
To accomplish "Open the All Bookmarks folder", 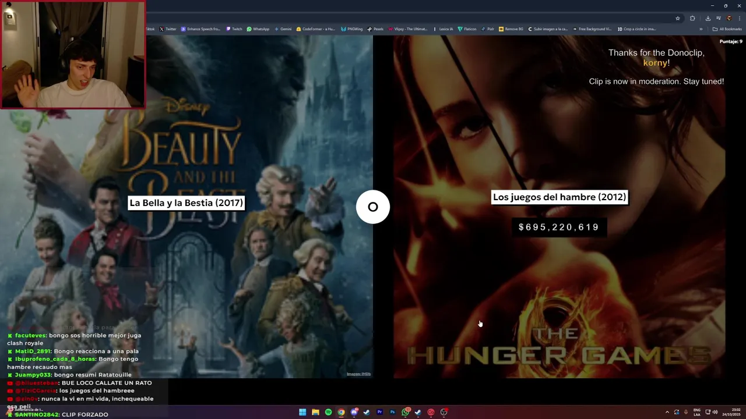I will point(727,29).
